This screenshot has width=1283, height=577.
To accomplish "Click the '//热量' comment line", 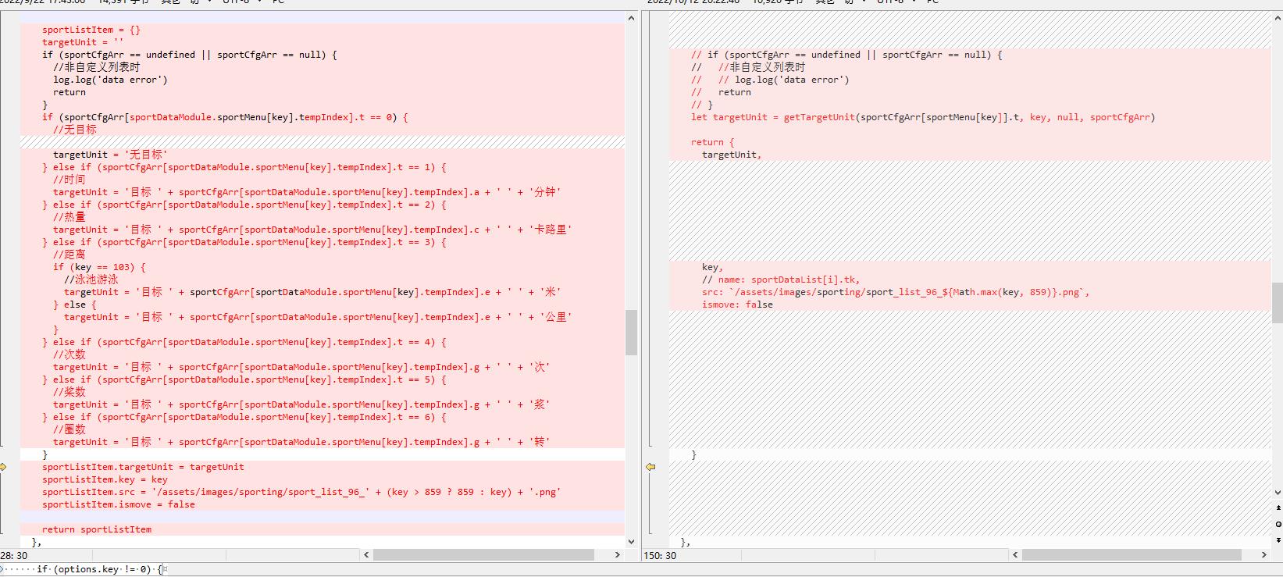I will 69,217.
